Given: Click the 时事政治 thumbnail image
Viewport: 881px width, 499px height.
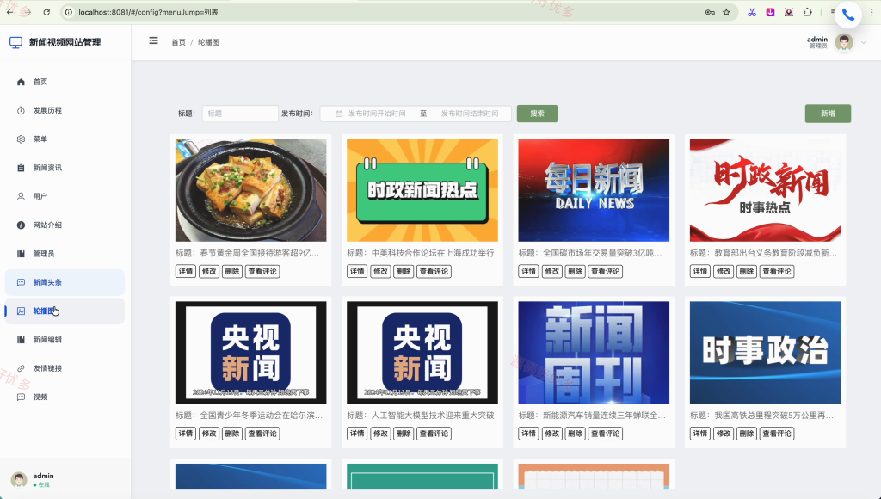Looking at the screenshot, I should pos(765,353).
